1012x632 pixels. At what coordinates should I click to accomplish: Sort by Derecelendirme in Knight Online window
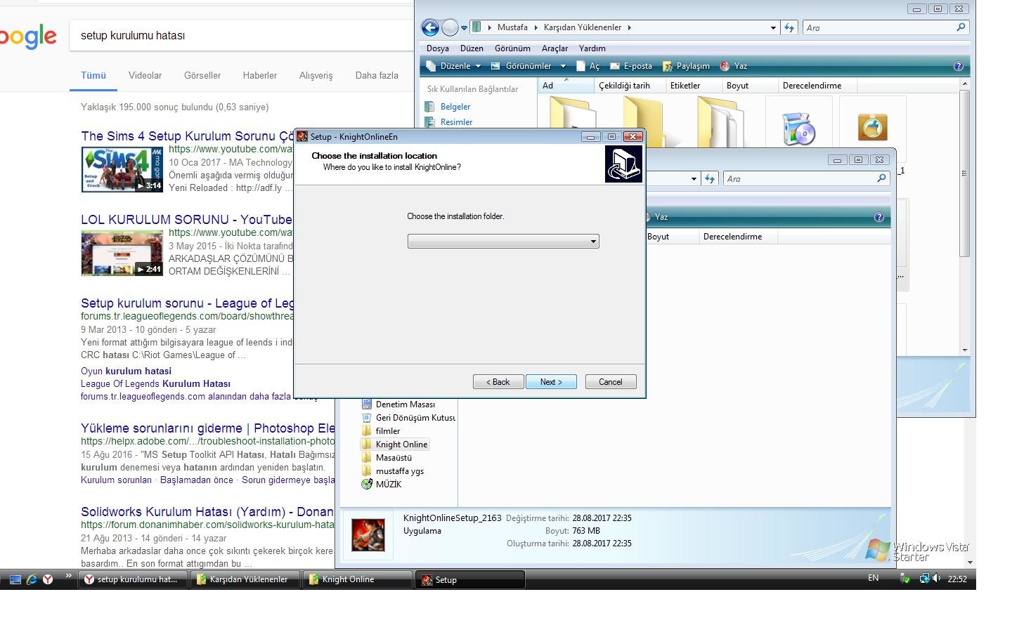(738, 237)
